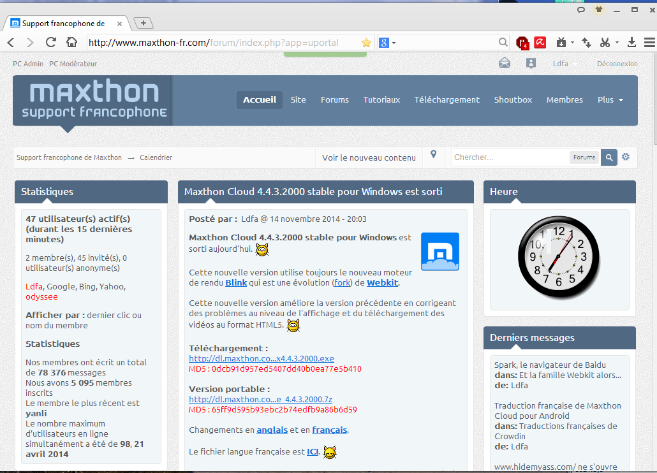The width and height of the screenshot is (657, 473).
Task: Click 'Voir le nouveau contenu'
Action: point(369,157)
